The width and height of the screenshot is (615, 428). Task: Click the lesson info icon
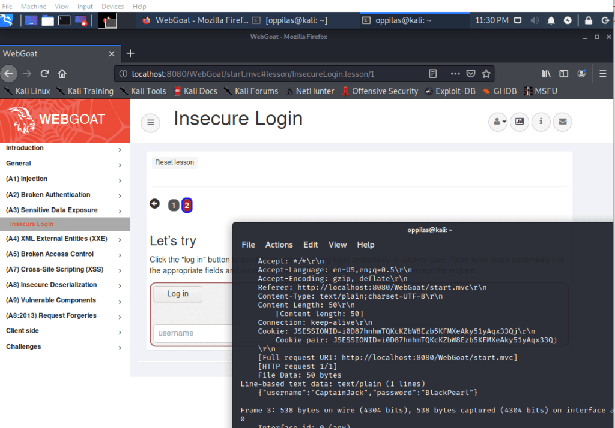541,122
